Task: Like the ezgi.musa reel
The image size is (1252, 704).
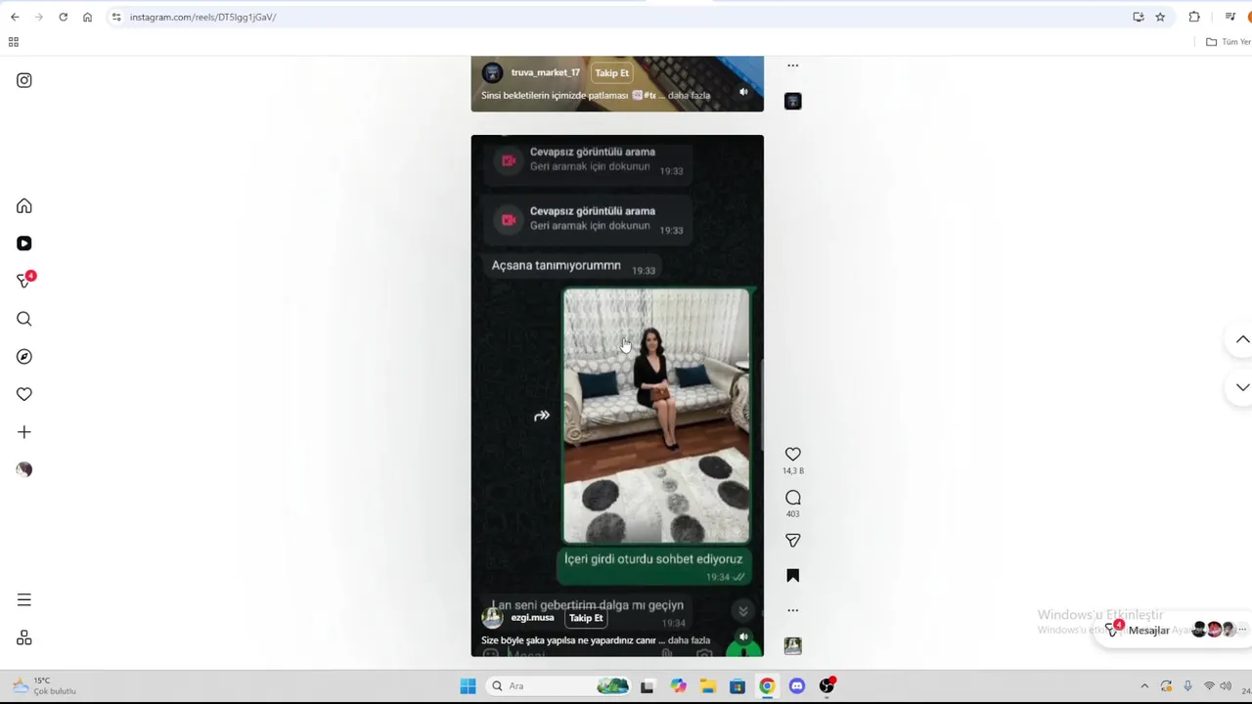Action: [x=793, y=454]
